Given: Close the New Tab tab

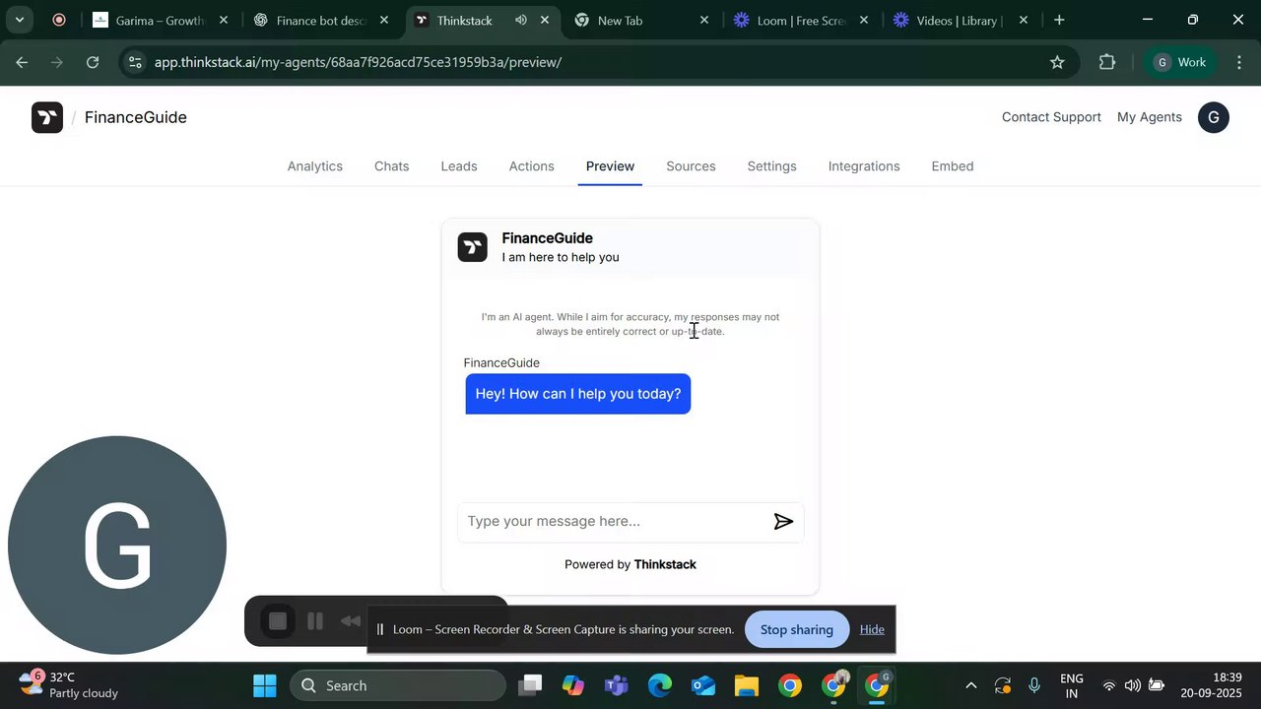Looking at the screenshot, I should [x=703, y=20].
